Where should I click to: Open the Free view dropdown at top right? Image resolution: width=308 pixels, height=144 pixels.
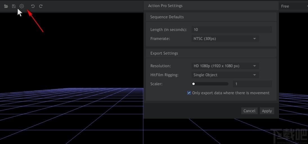tap(293, 6)
